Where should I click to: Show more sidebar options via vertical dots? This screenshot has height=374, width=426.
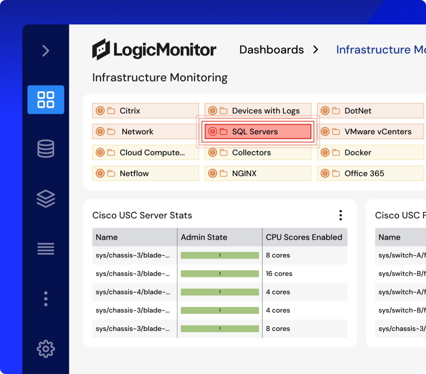pyautogui.click(x=46, y=299)
